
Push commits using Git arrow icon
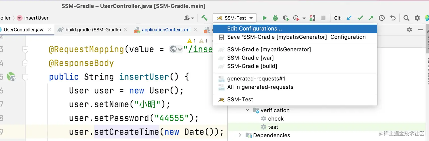point(371,18)
